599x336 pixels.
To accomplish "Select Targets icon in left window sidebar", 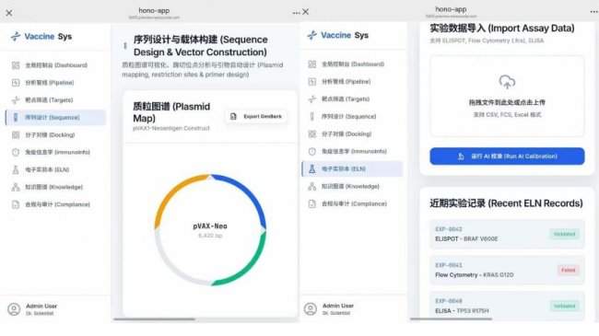I will [16, 100].
